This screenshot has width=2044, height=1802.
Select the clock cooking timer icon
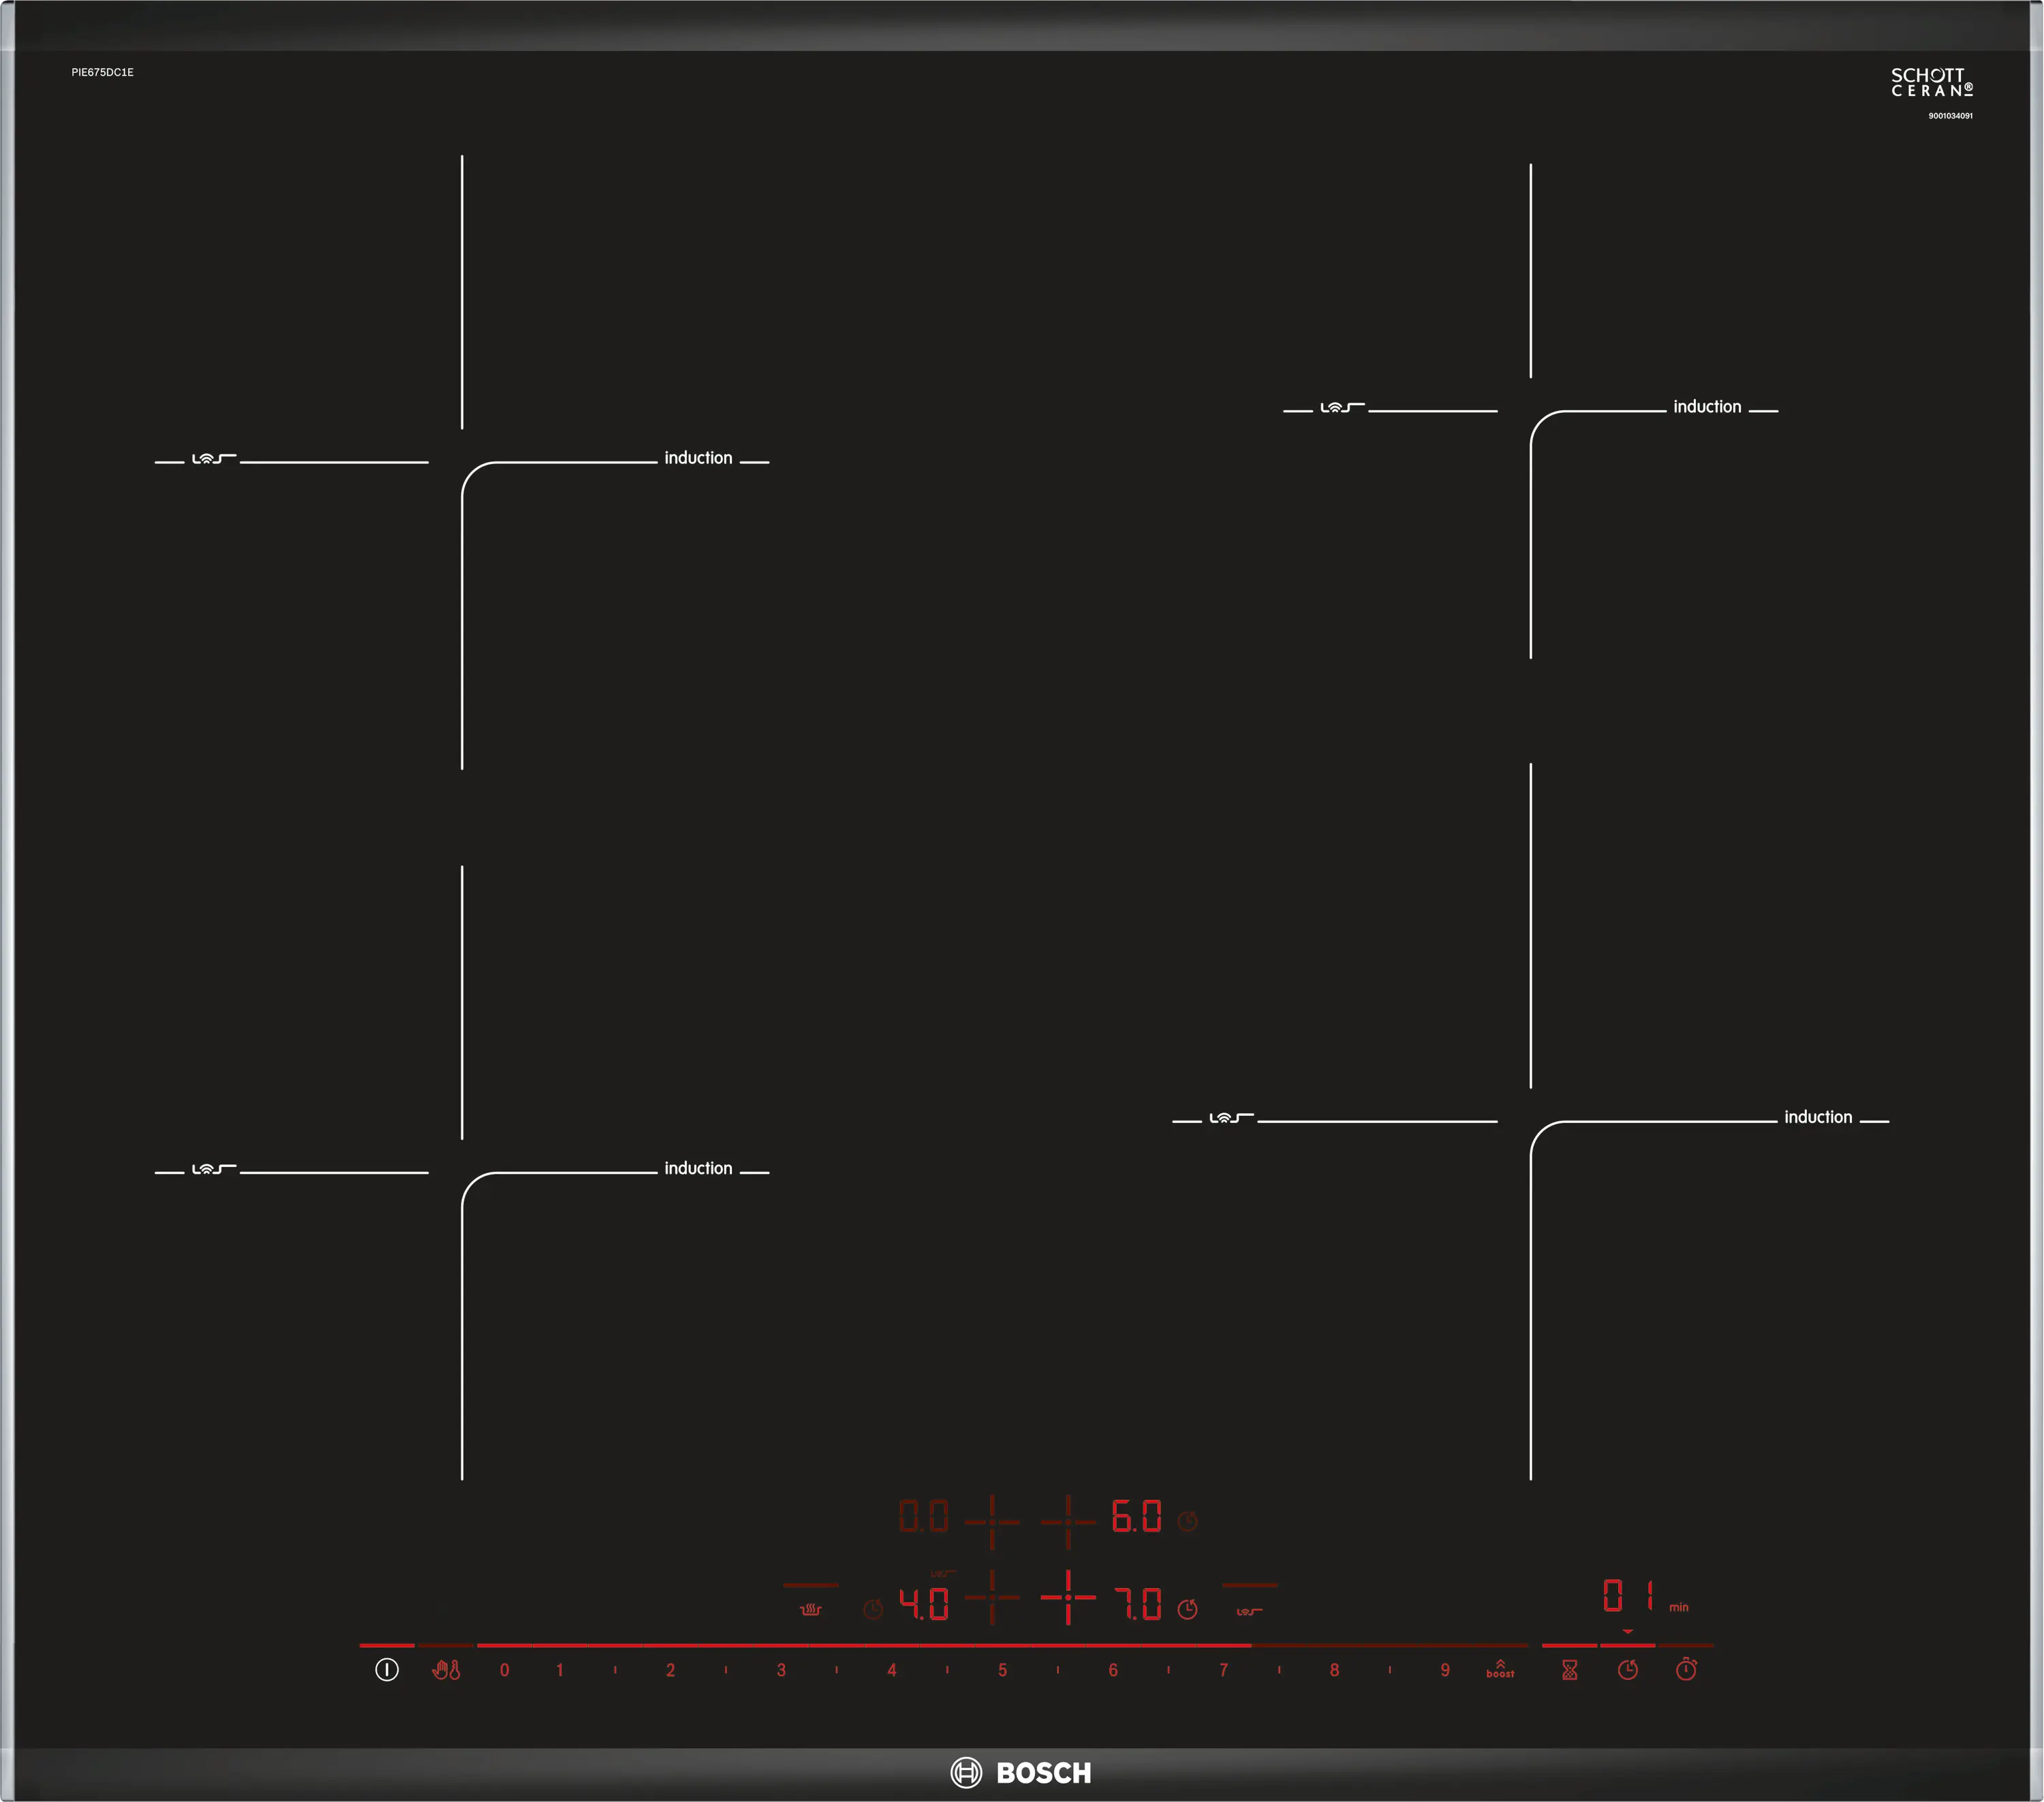[1628, 1670]
